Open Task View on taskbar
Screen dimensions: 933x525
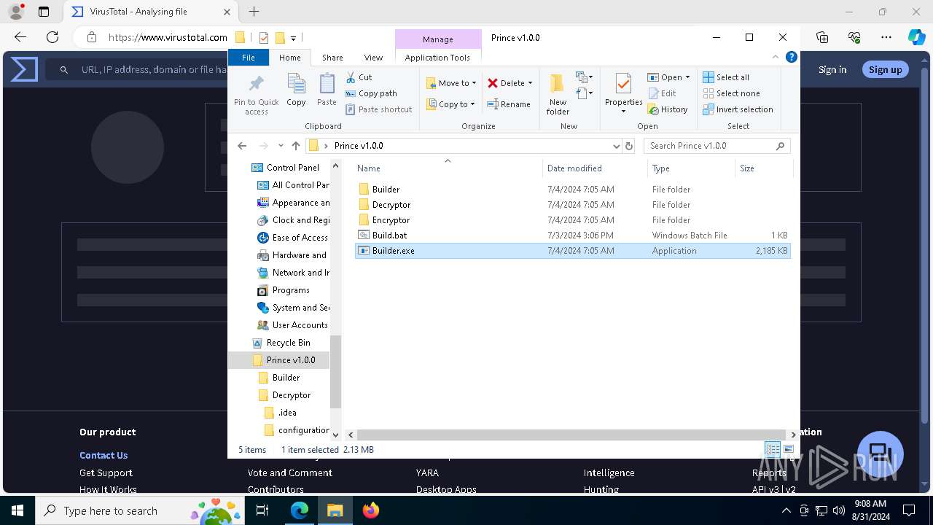pos(263,510)
